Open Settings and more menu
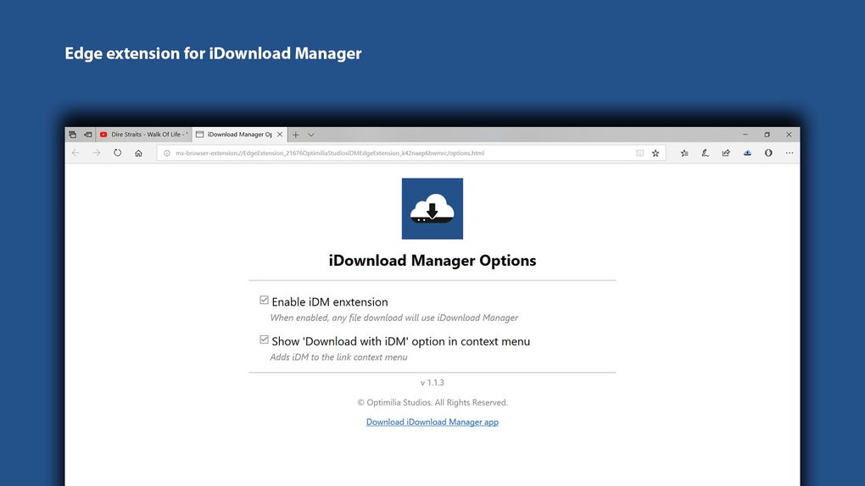 click(x=790, y=153)
